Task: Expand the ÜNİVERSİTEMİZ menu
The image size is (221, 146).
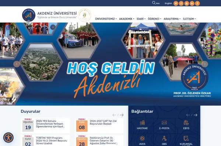Action: (x=106, y=19)
